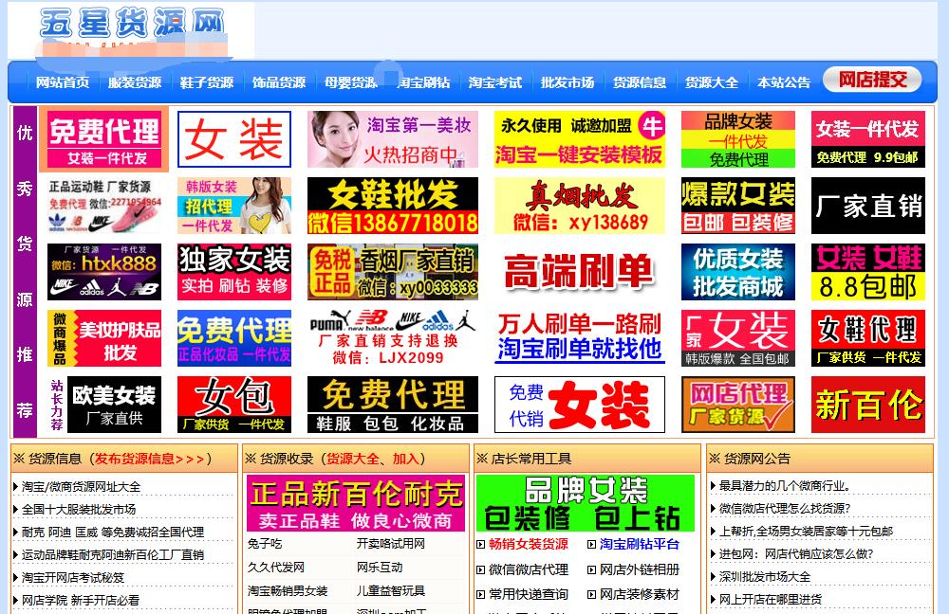Screen dimensions: 949x614
Task: Click the 高端刷单 advertisement banner
Action: (x=579, y=272)
